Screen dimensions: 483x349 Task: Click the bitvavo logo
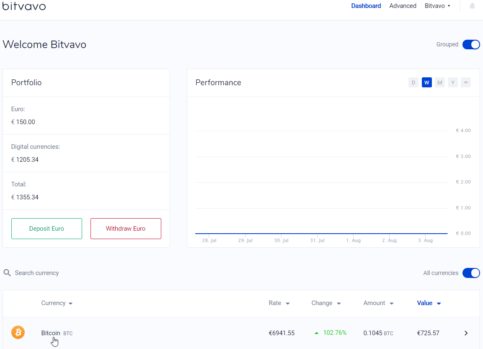(24, 6)
